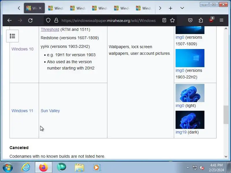Toggle table of contents button

tap(12, 36)
